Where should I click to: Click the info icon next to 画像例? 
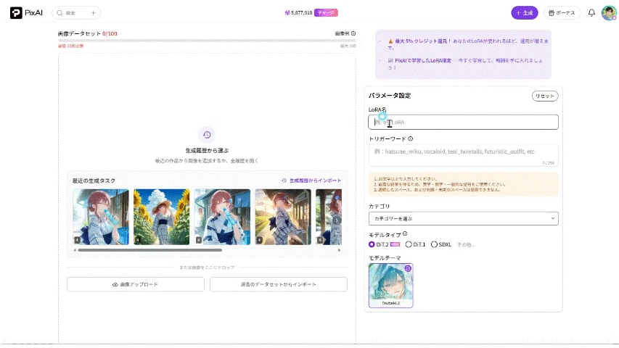coord(353,33)
